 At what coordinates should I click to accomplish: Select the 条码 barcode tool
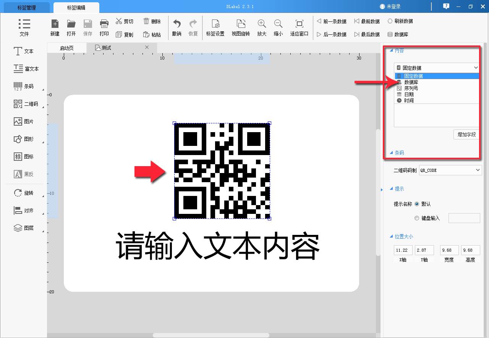click(x=24, y=86)
